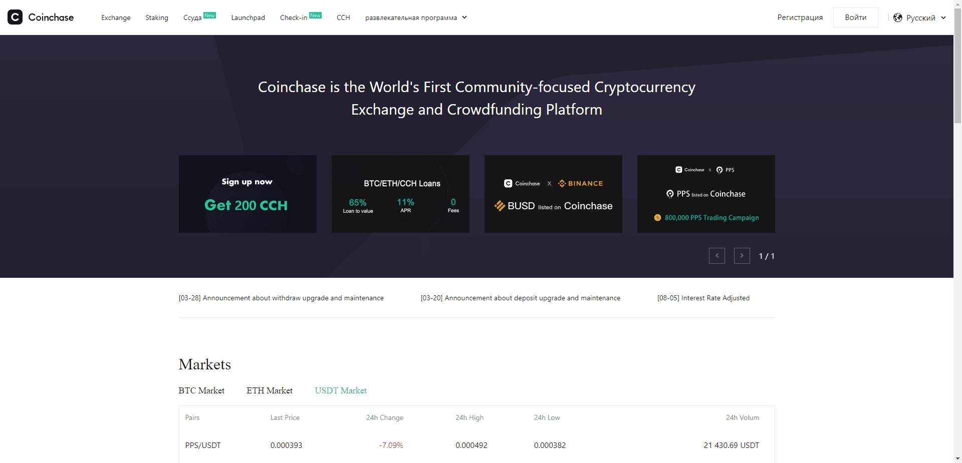Open the Регистрация link
This screenshot has width=962, height=463.
coord(800,18)
